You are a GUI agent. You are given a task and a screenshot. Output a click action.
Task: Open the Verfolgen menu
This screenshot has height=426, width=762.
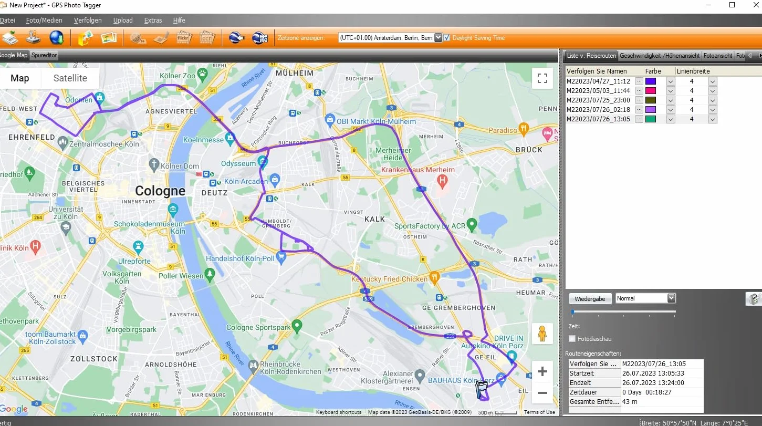tap(88, 20)
